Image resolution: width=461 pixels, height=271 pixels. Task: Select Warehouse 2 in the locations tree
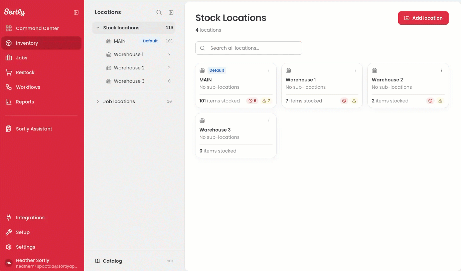[x=134, y=68]
